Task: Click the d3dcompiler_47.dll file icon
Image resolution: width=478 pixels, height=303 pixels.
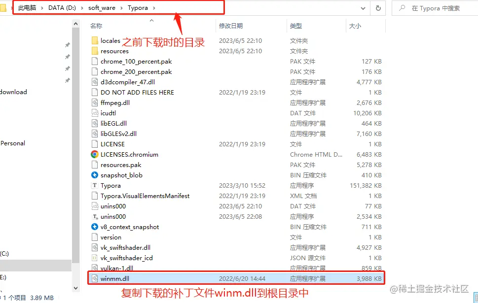Action: coord(95,82)
